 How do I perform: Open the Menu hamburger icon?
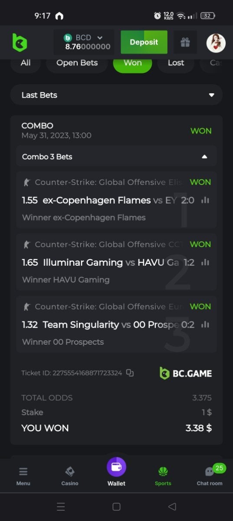click(23, 476)
